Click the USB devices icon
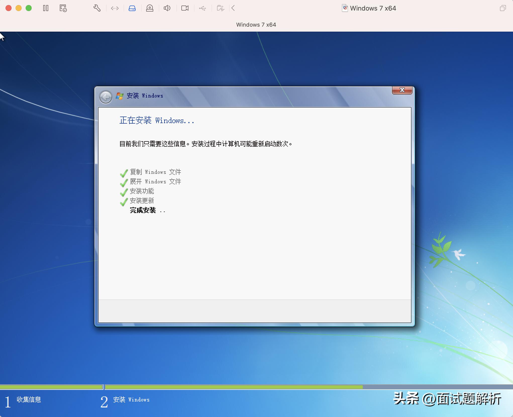 [x=202, y=8]
